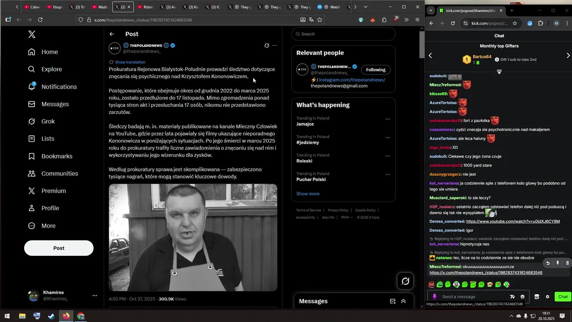
Task: Show previous gifter with left arrow
Action: (x=430, y=55)
